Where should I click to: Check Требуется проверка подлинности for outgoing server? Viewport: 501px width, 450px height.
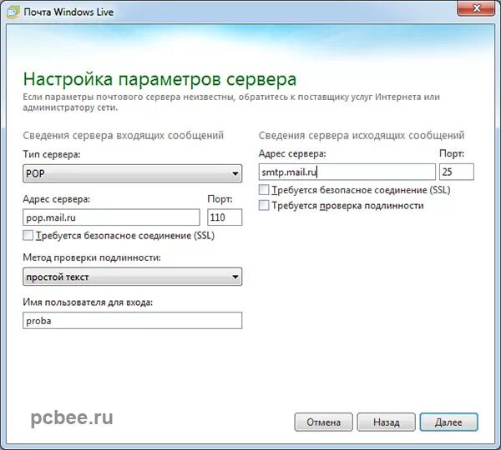coord(264,205)
